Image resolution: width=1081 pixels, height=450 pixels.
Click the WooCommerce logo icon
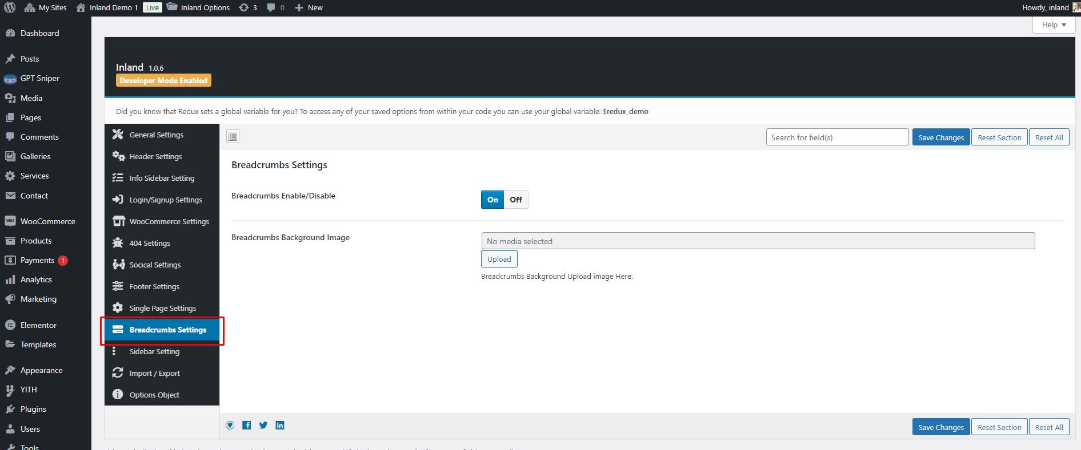point(10,221)
